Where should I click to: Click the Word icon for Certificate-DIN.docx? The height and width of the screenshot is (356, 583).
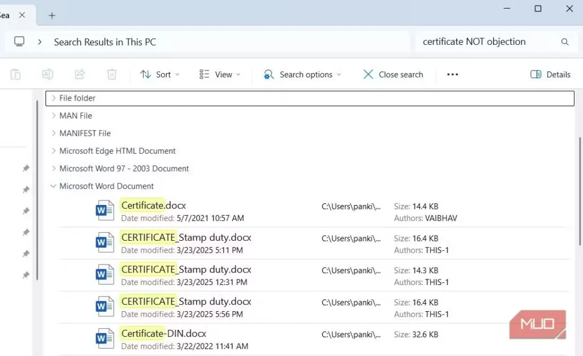tap(105, 338)
